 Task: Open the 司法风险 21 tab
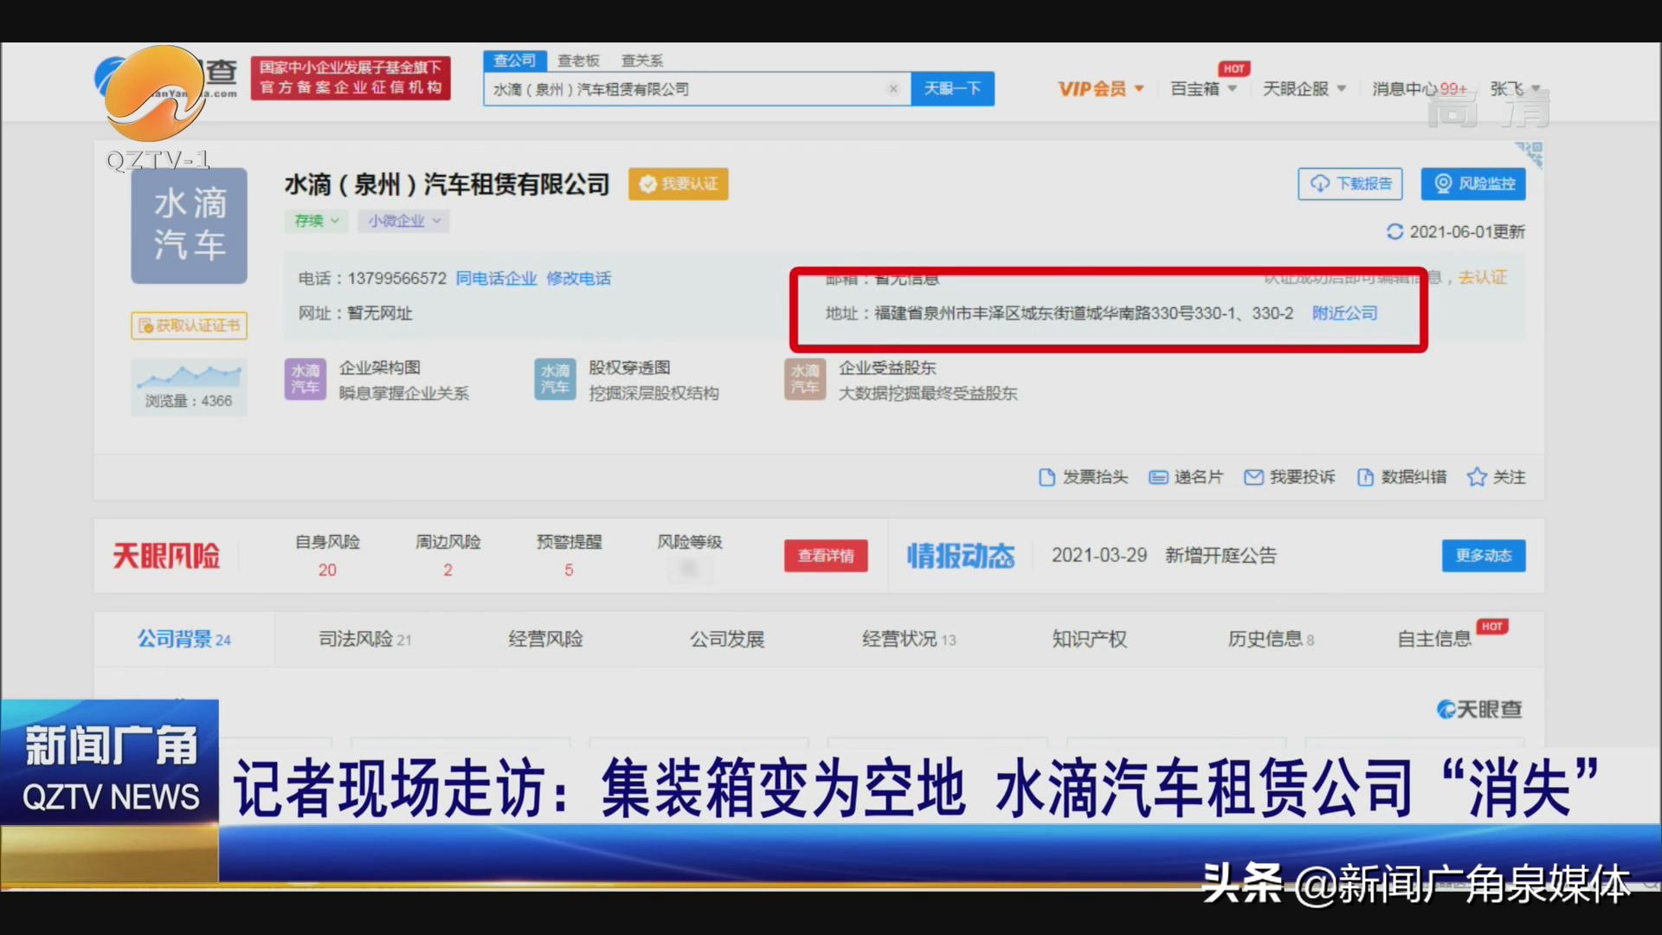click(364, 639)
